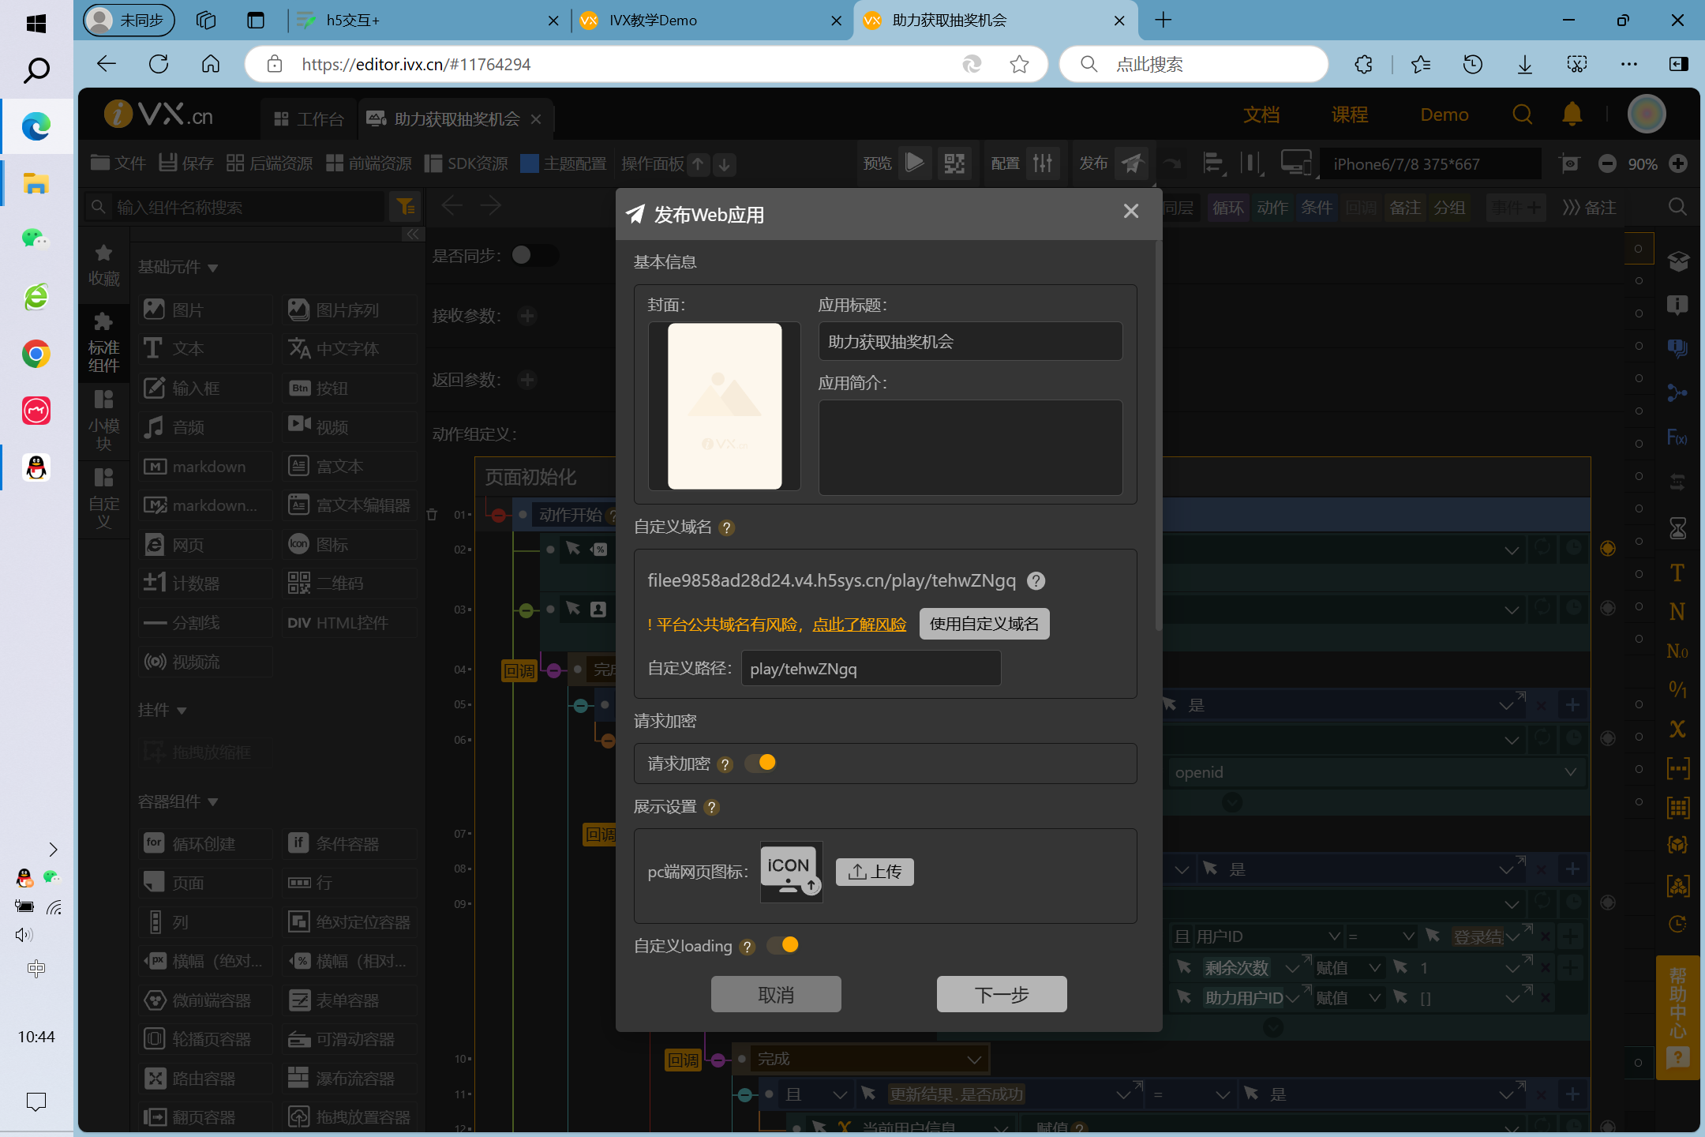Open Microsoft Edge from taskbar

click(36, 126)
